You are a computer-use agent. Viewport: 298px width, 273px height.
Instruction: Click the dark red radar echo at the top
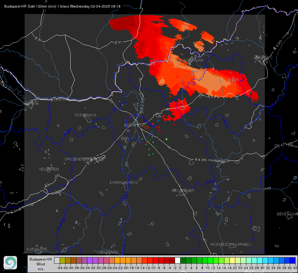[x=123, y=23]
